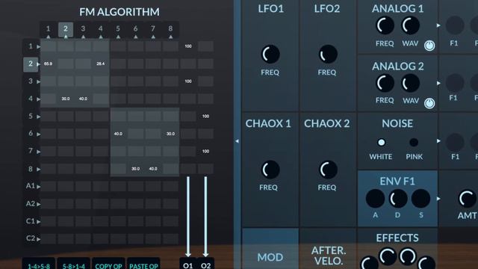Select FM operator row 4
Image resolution: width=478 pixels, height=269 pixels.
tap(31, 99)
